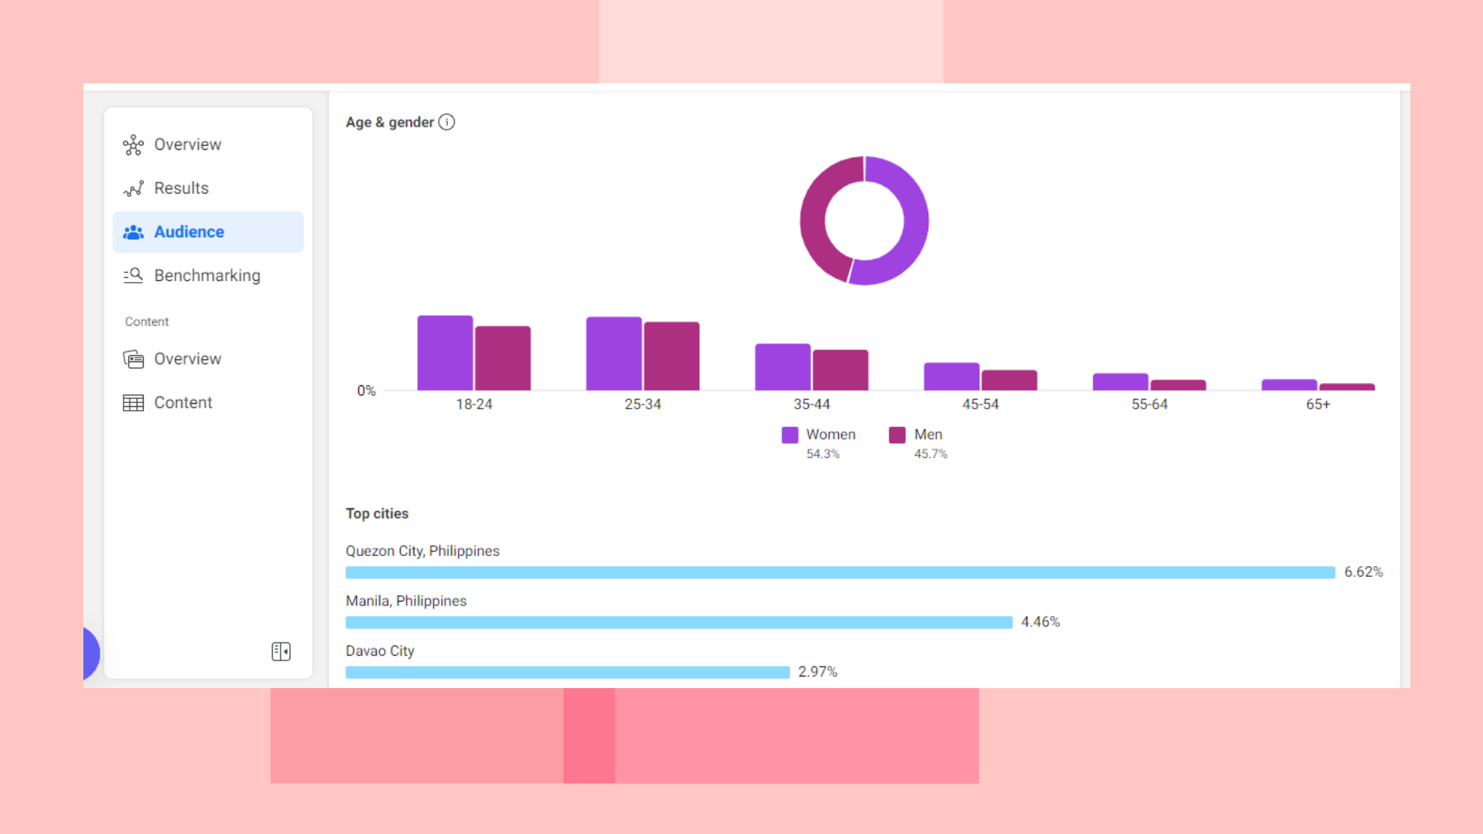Click the Men bar for 35-44
The image size is (1483, 834).
tap(840, 370)
